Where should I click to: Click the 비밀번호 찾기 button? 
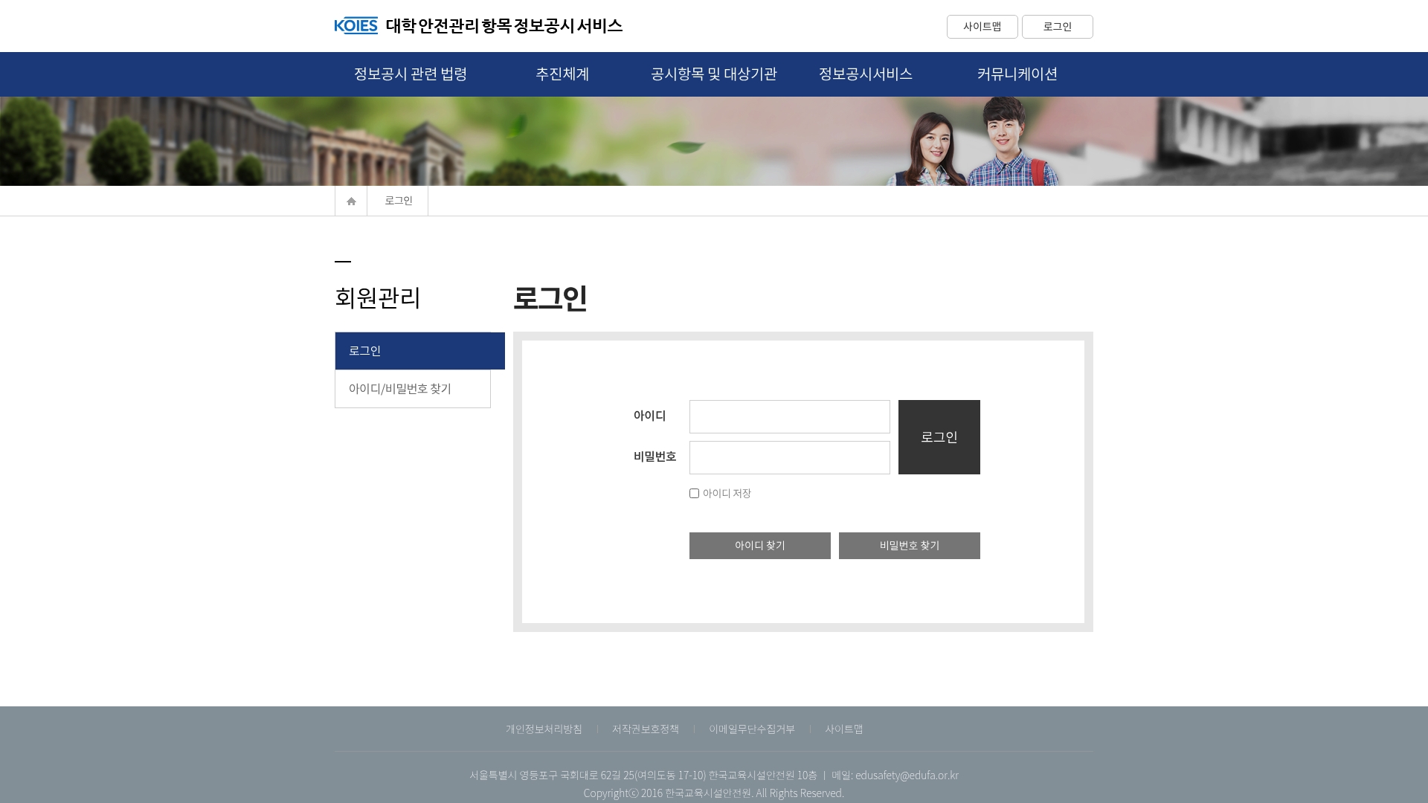point(909,546)
